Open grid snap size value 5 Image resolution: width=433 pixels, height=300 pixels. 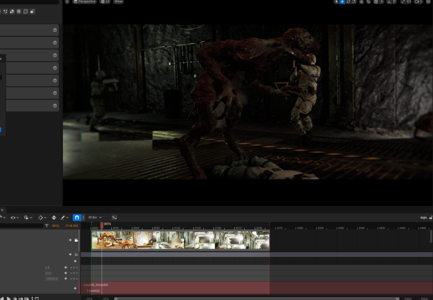pos(382,2)
